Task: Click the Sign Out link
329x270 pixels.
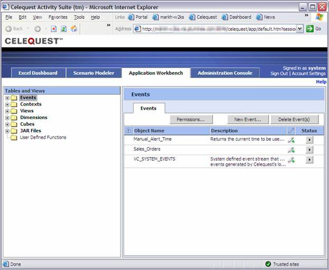Action: tap(279, 73)
